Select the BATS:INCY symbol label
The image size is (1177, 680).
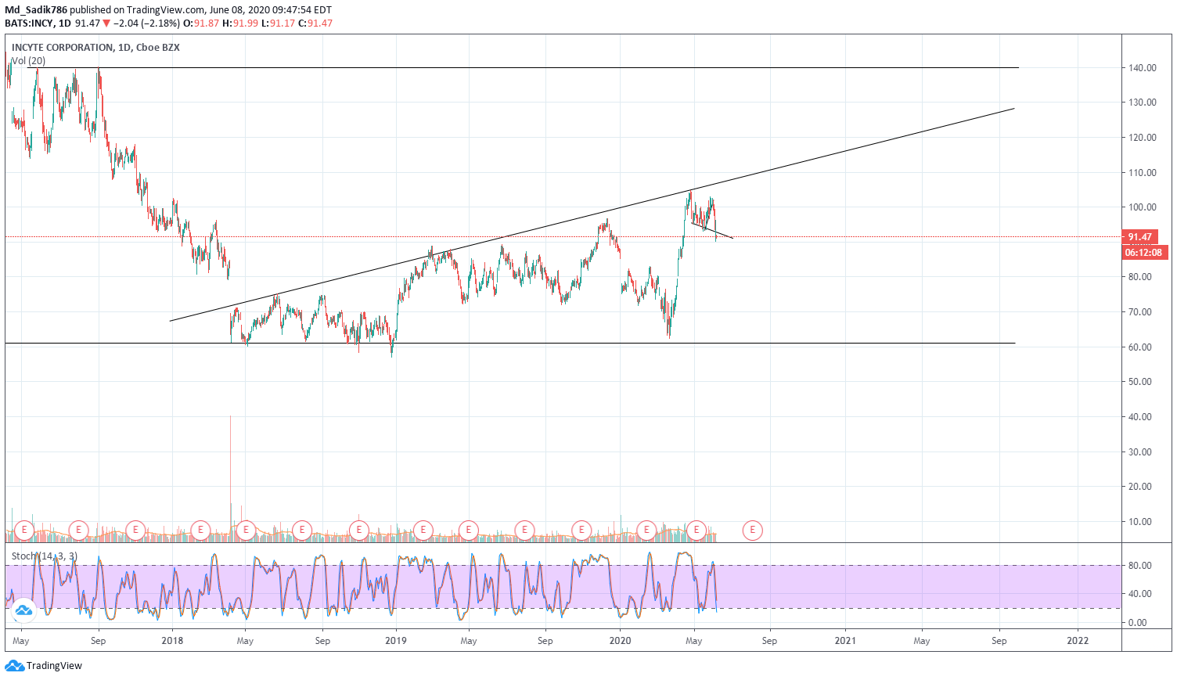click(30, 23)
